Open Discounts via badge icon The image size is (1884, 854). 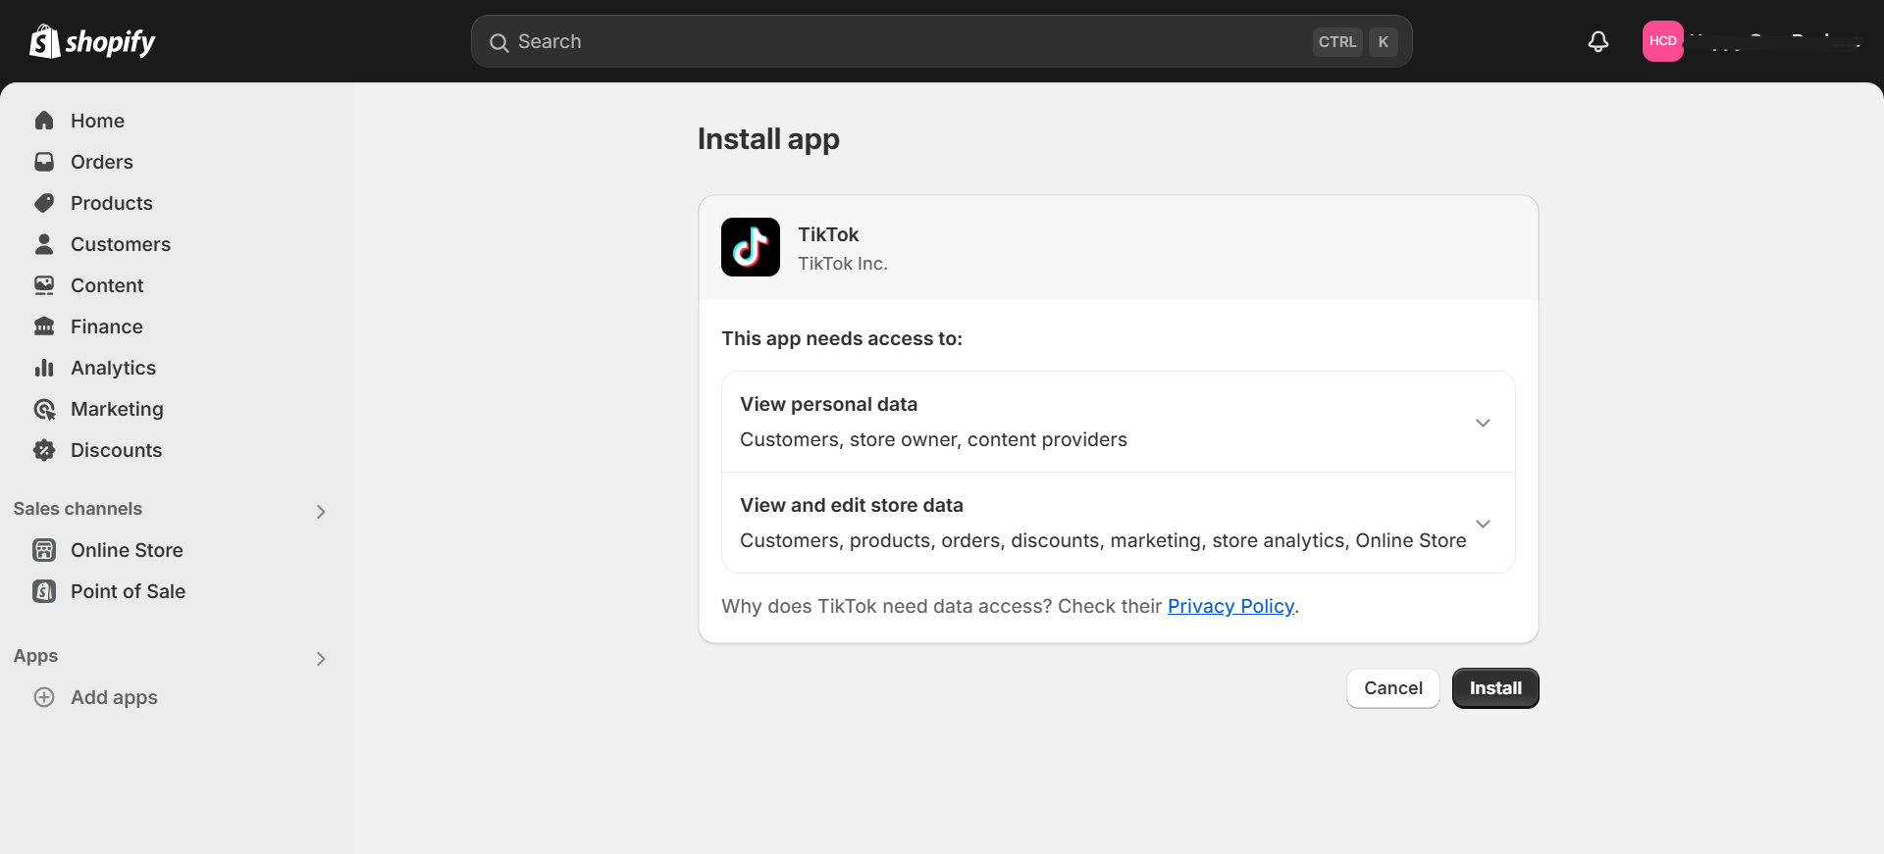[x=44, y=450]
